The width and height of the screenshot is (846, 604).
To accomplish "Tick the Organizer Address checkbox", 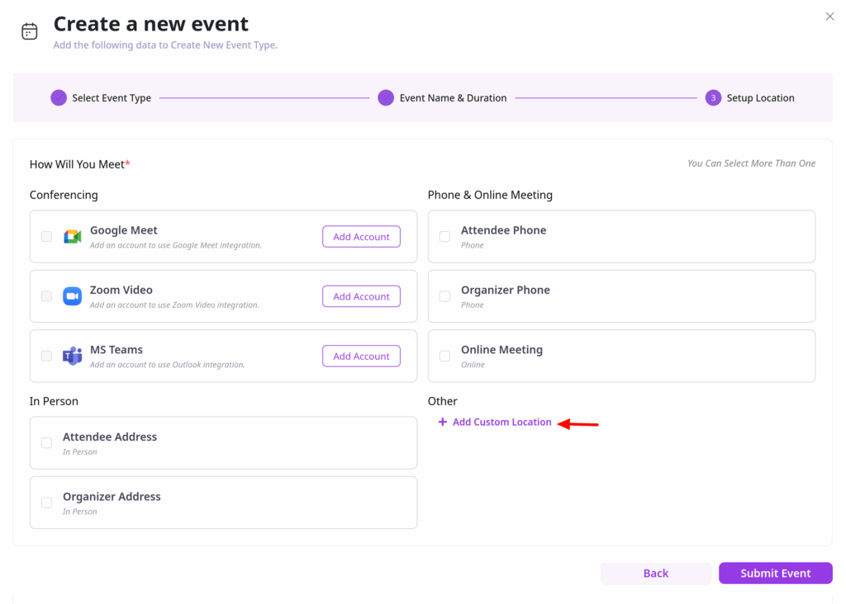I will [47, 503].
